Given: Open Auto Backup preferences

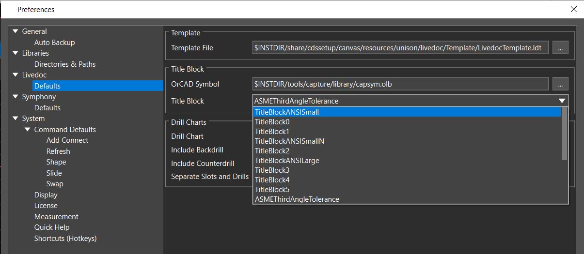Looking at the screenshot, I should [x=54, y=43].
